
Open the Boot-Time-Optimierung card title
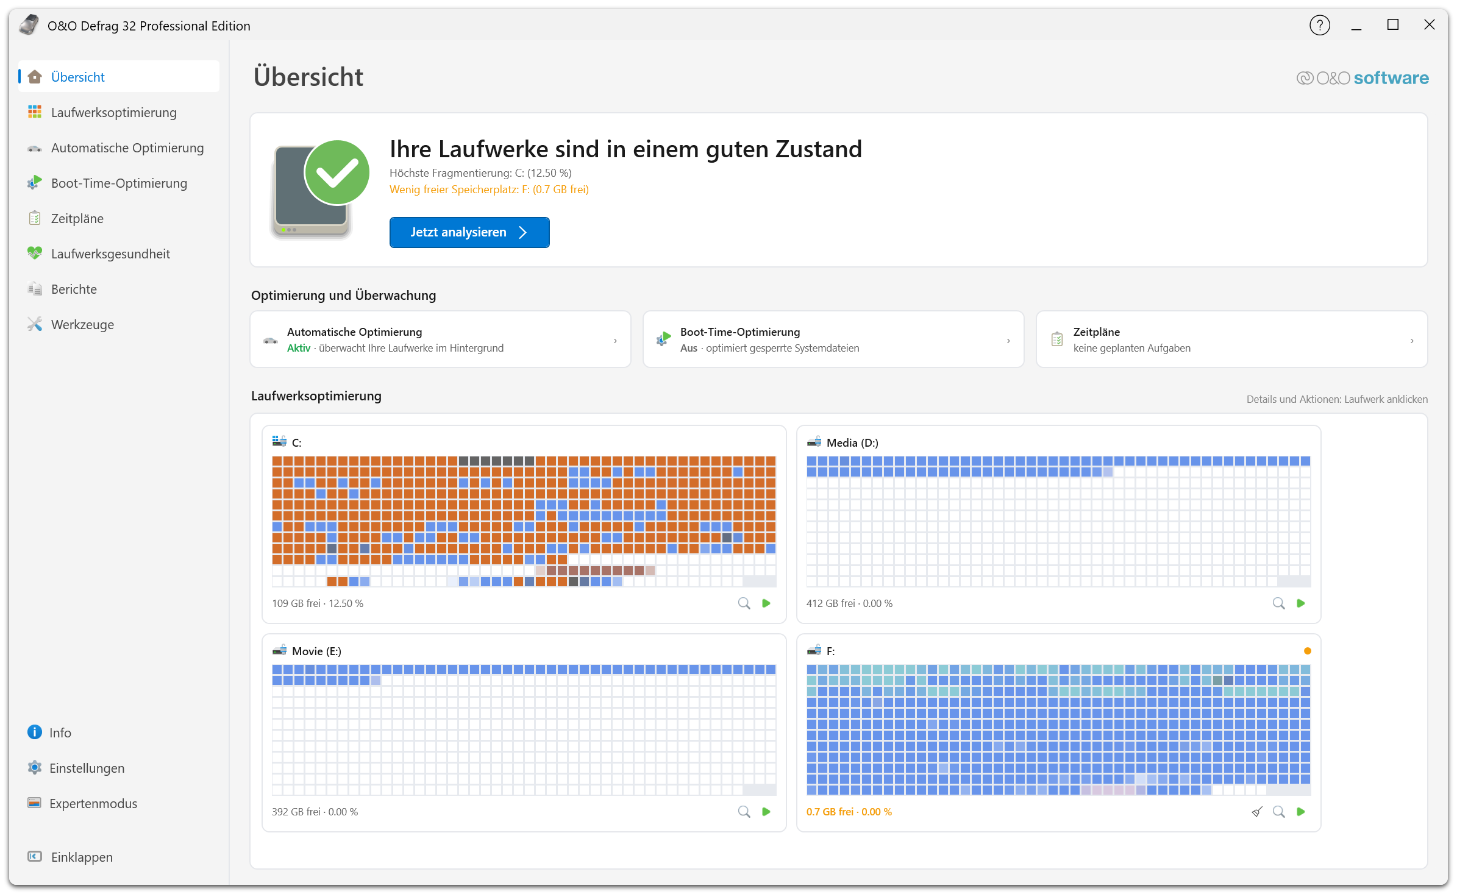pos(740,332)
